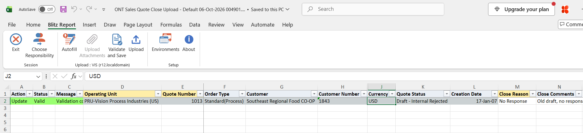Viewport: 583px width, 133px height.
Task: Open the Quote Status filter dropdown
Action: (x=447, y=94)
